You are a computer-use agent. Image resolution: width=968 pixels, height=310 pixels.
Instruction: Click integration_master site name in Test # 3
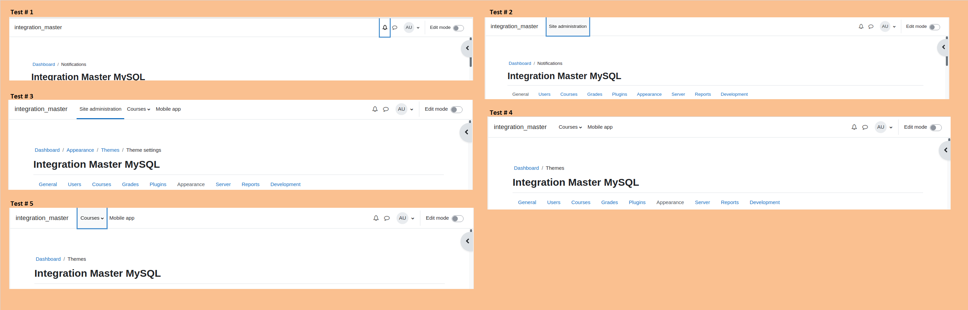coord(41,109)
